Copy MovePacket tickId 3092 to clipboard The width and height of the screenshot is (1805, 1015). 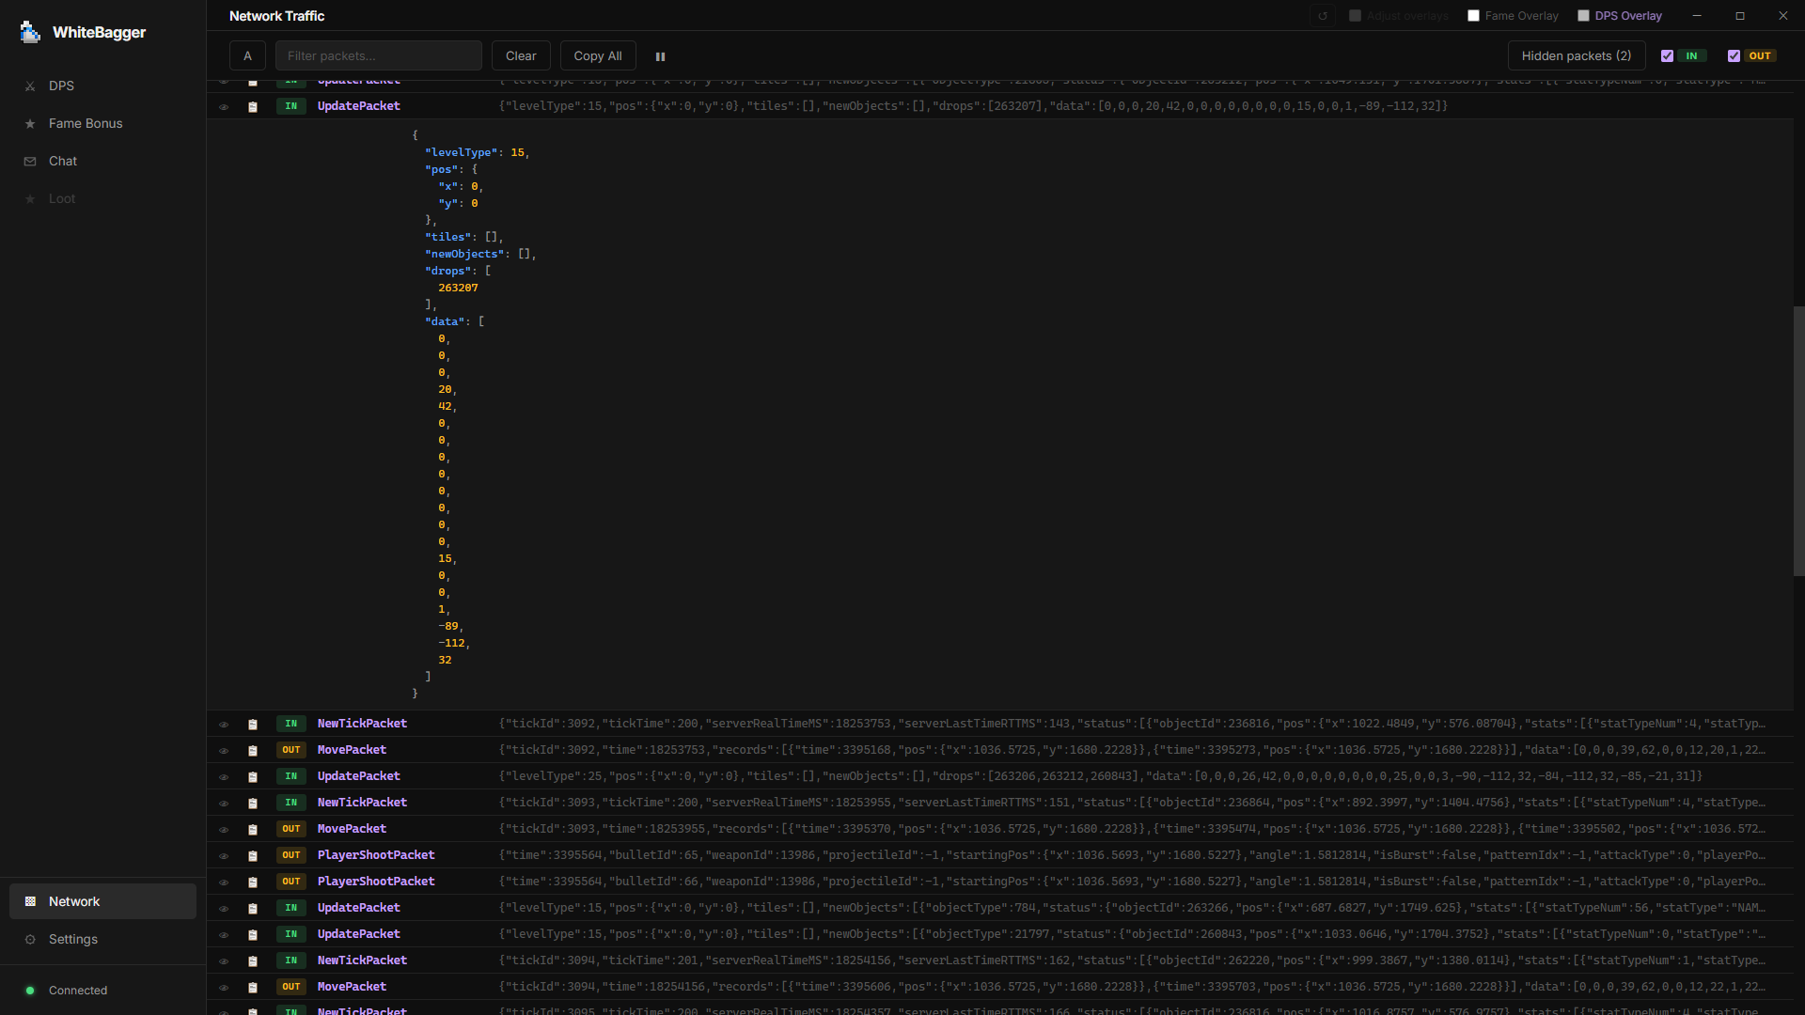pyautogui.click(x=253, y=751)
